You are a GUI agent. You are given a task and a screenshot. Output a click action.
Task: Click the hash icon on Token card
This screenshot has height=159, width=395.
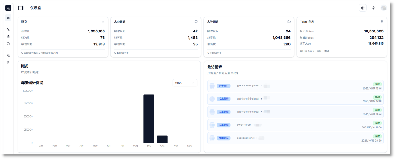(382, 21)
